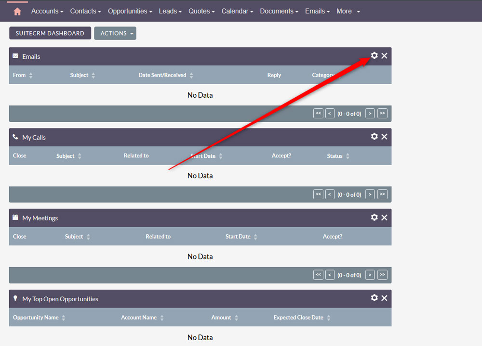This screenshot has height=346, width=482.
Task: Click the Home icon in the navigation bar
Action: 16,11
